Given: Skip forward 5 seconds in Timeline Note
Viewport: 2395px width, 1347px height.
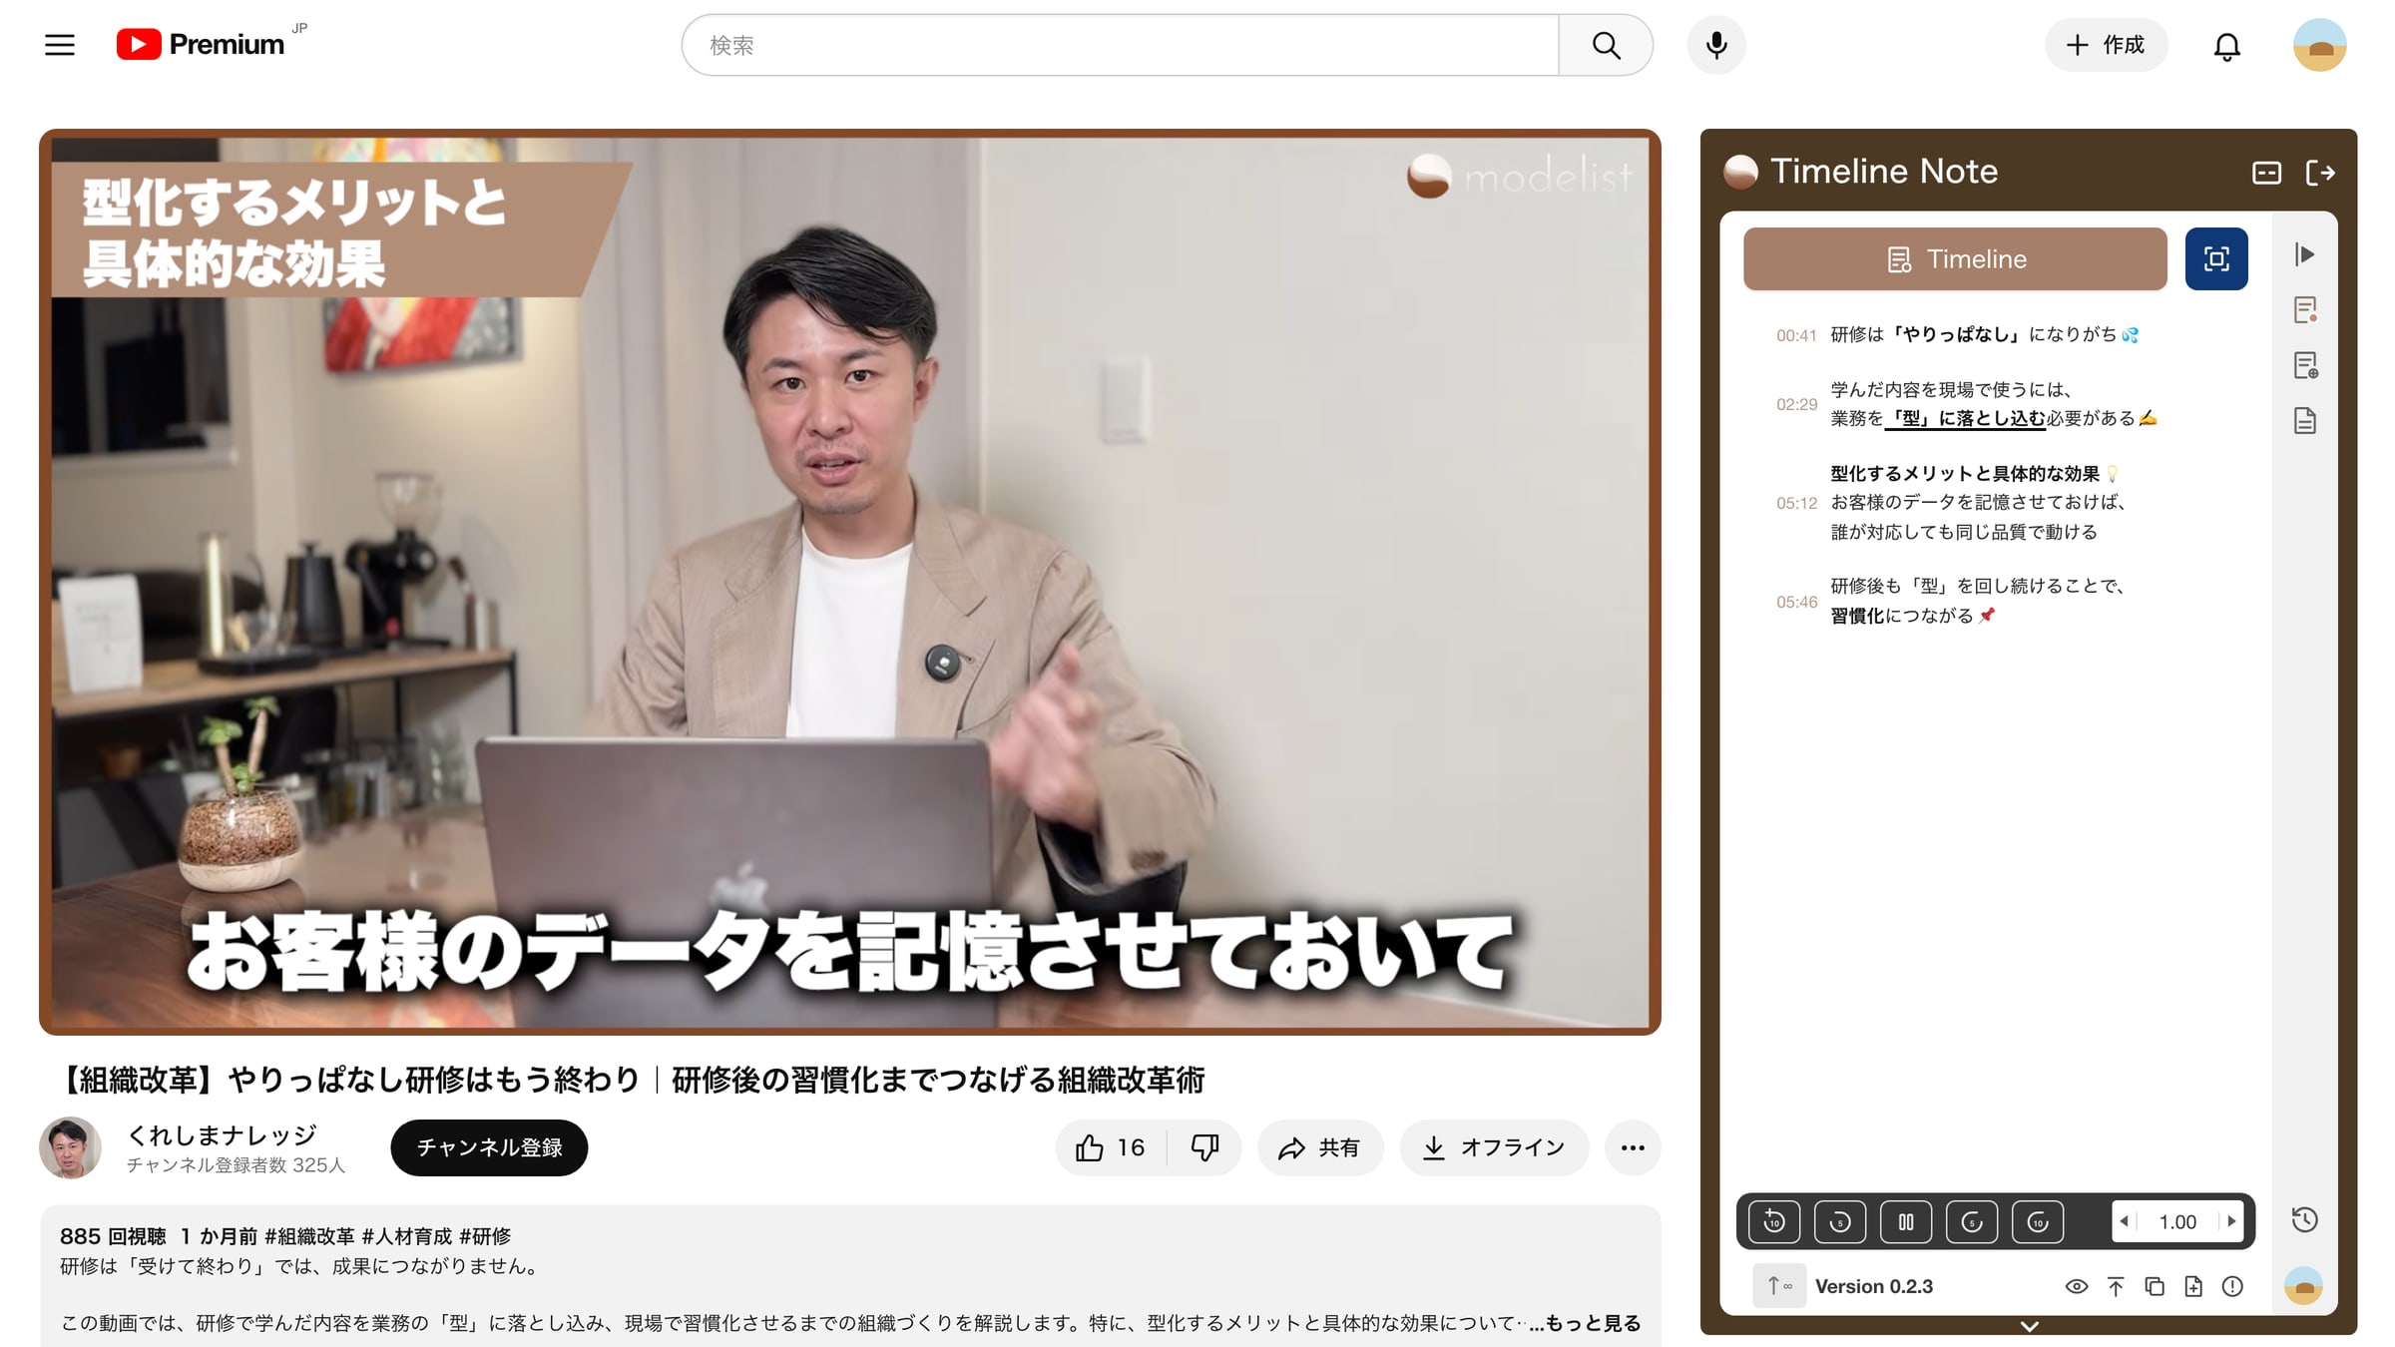Looking at the screenshot, I should [x=1972, y=1221].
